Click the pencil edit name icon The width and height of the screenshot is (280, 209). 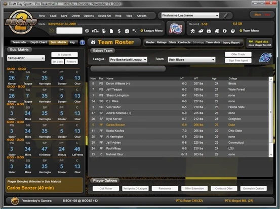(225, 16)
